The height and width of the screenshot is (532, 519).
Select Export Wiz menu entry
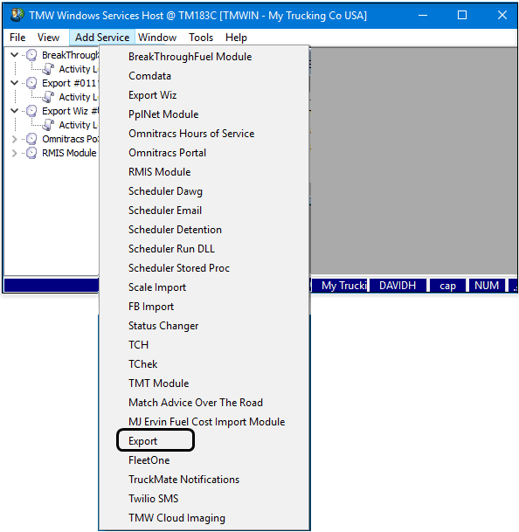click(x=204, y=95)
